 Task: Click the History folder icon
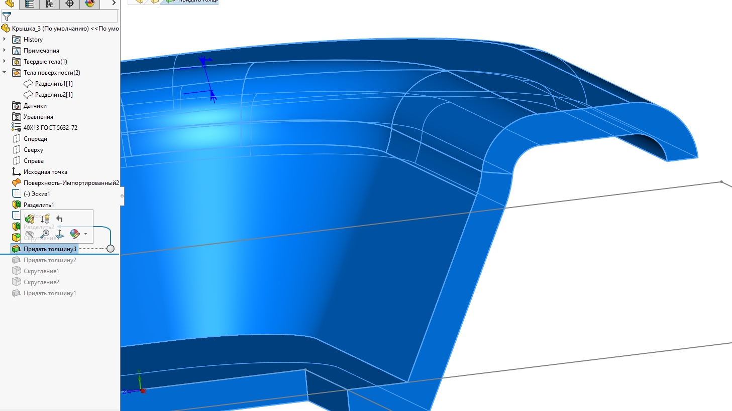(x=17, y=40)
